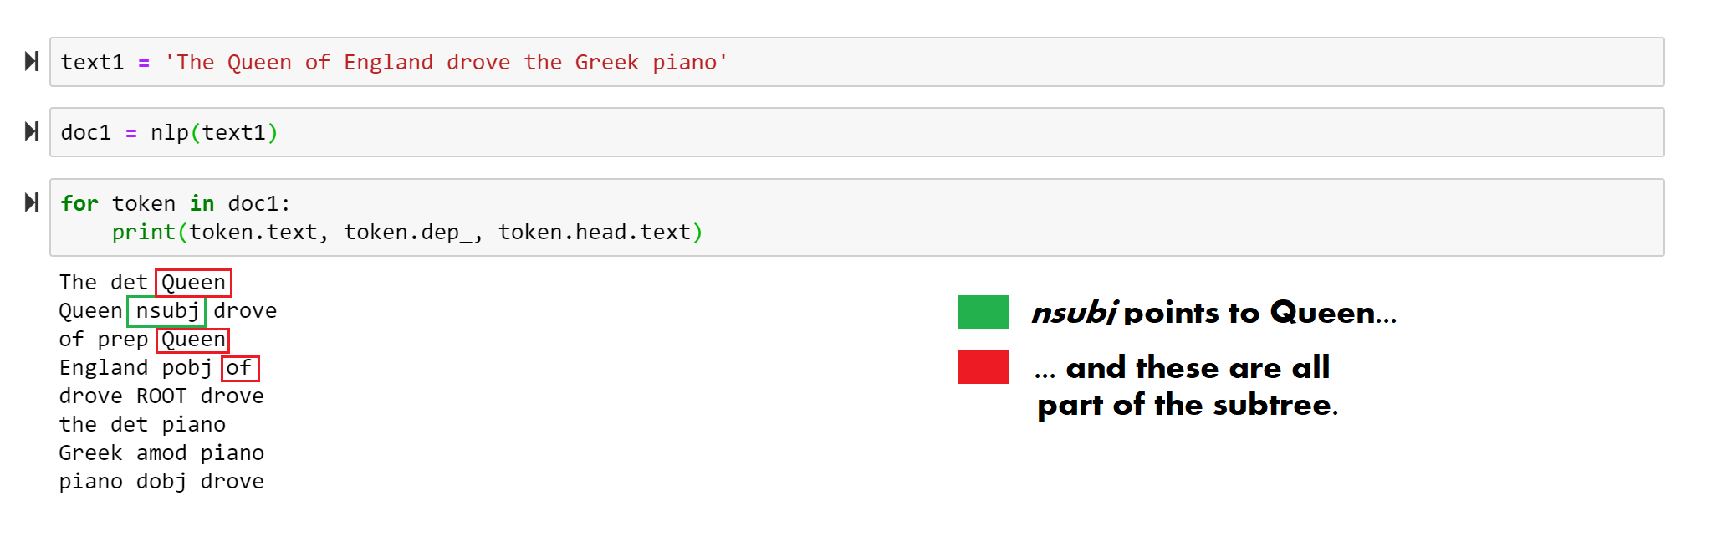
Task: Click red-boxed 'of' on the England line
Action: coord(239,368)
